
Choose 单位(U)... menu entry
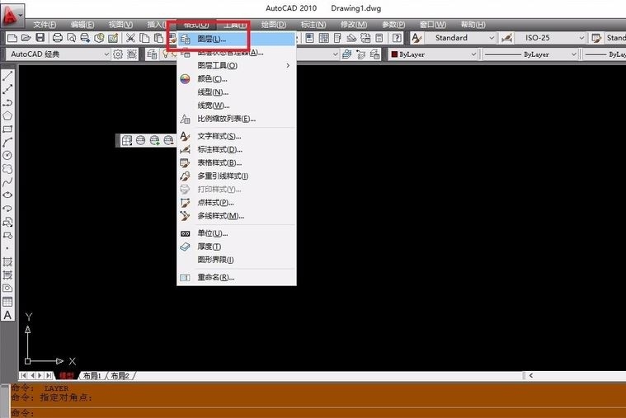click(x=237, y=233)
